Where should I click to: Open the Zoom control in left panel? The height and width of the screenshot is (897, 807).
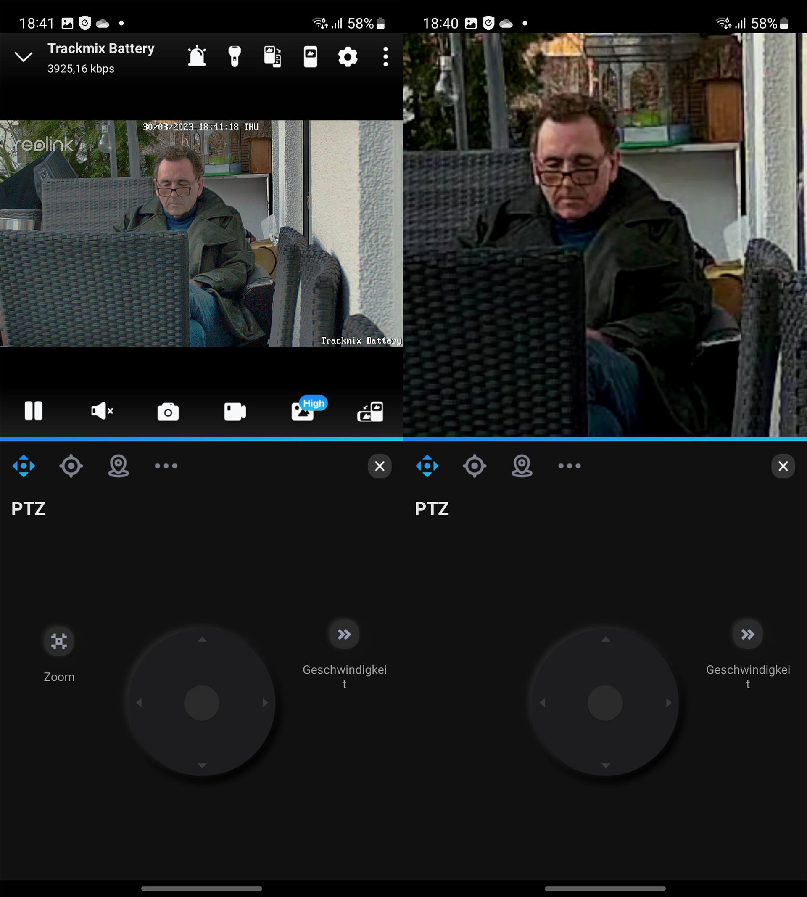tap(59, 641)
